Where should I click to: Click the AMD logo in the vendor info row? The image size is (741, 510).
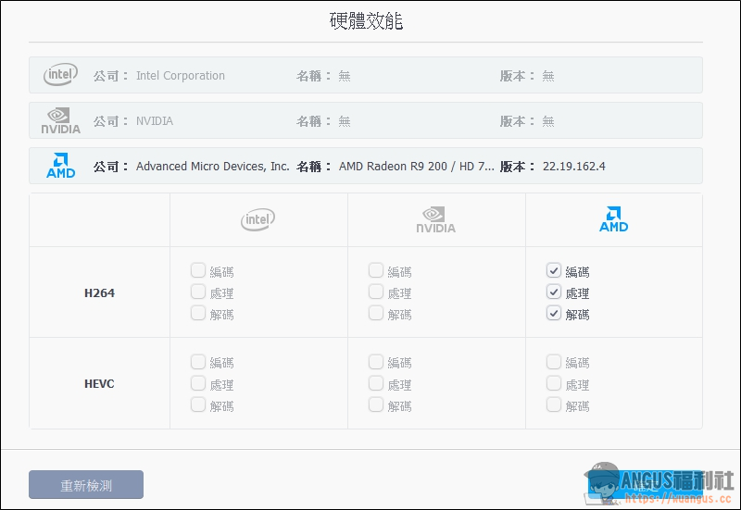tap(60, 166)
